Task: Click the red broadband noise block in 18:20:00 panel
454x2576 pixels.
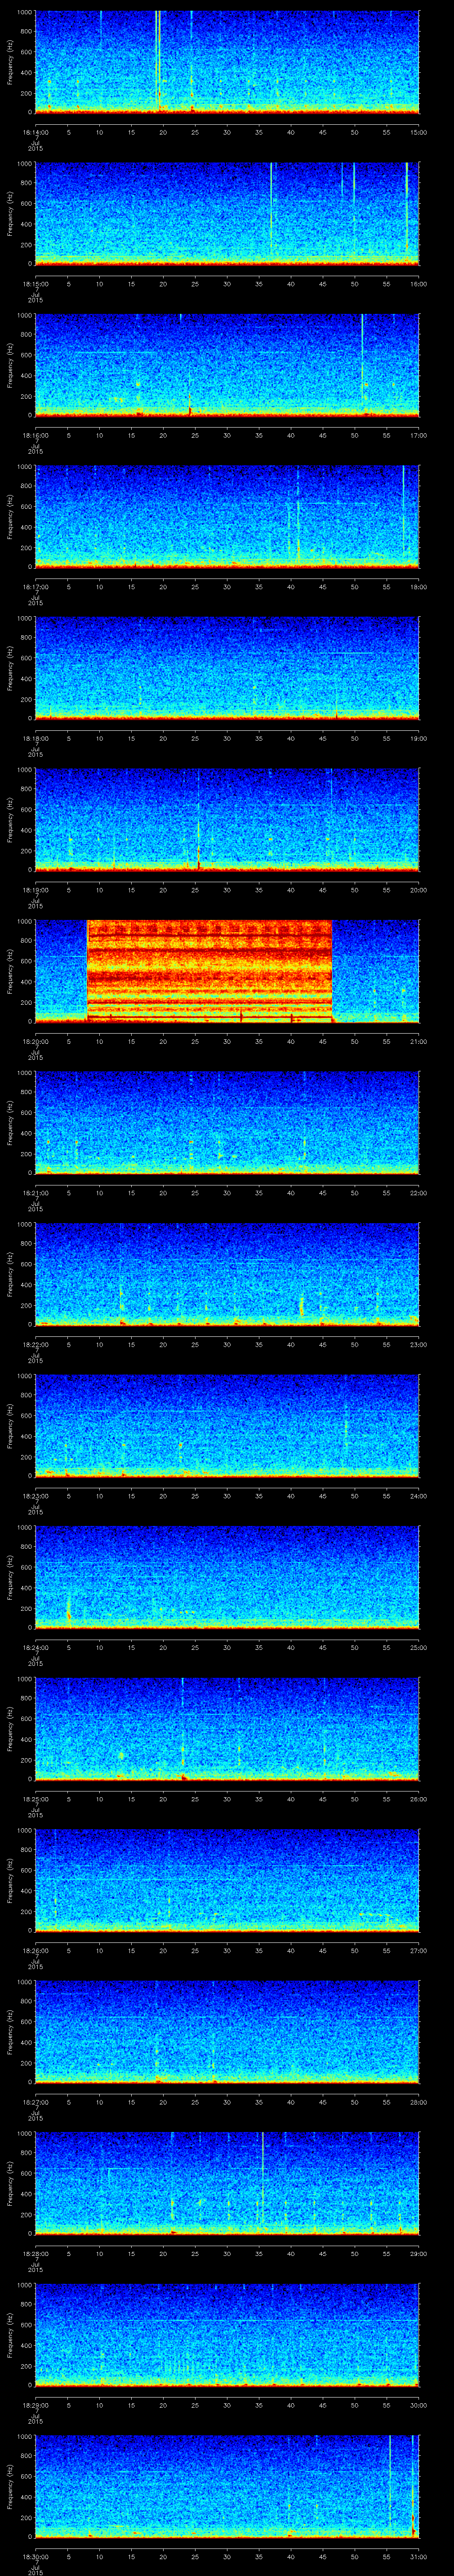Action: (210, 971)
